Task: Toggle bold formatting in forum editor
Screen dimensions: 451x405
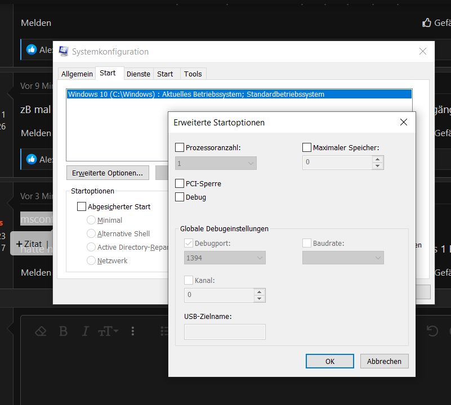Action: [x=63, y=331]
